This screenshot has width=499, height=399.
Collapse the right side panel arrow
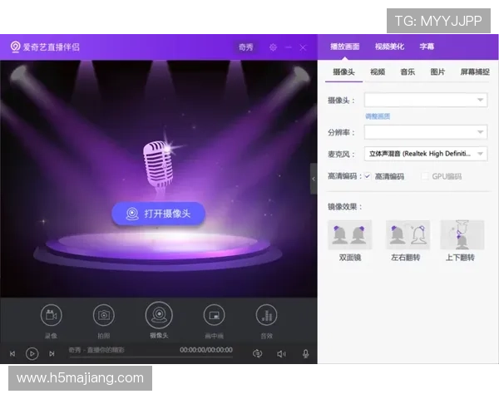314,179
